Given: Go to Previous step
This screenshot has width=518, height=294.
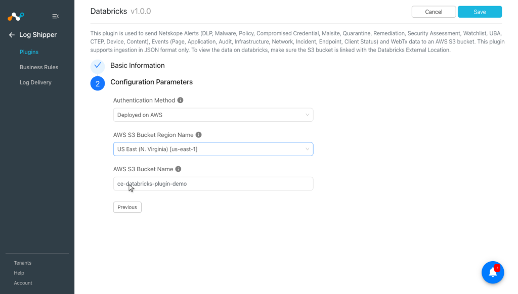Looking at the screenshot, I should click(127, 207).
